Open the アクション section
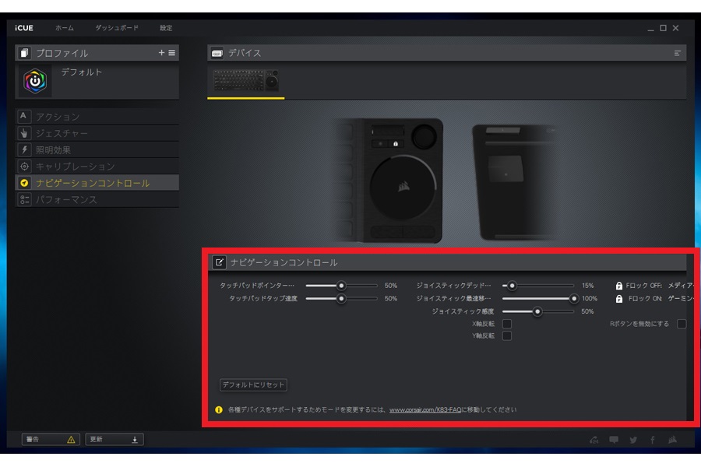The width and height of the screenshot is (701, 467). click(97, 117)
